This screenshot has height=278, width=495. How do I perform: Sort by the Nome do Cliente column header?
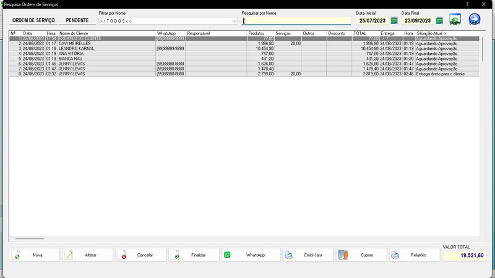[106, 33]
